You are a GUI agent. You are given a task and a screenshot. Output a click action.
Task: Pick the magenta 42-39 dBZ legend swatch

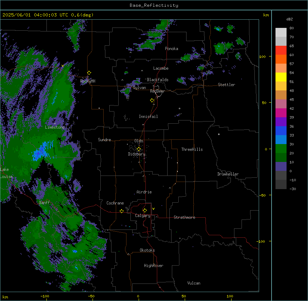click(x=281, y=113)
